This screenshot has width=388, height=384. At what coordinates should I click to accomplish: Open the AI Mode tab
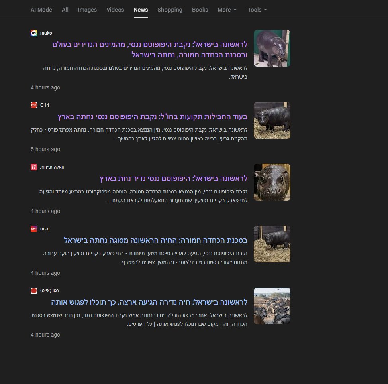pos(41,10)
